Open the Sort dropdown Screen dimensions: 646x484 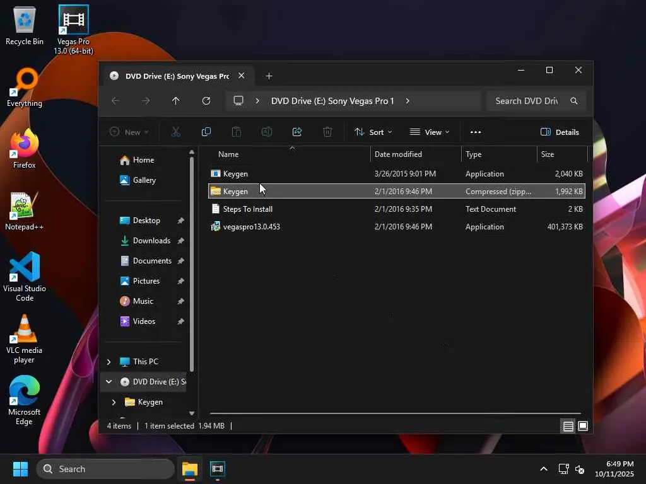click(373, 132)
